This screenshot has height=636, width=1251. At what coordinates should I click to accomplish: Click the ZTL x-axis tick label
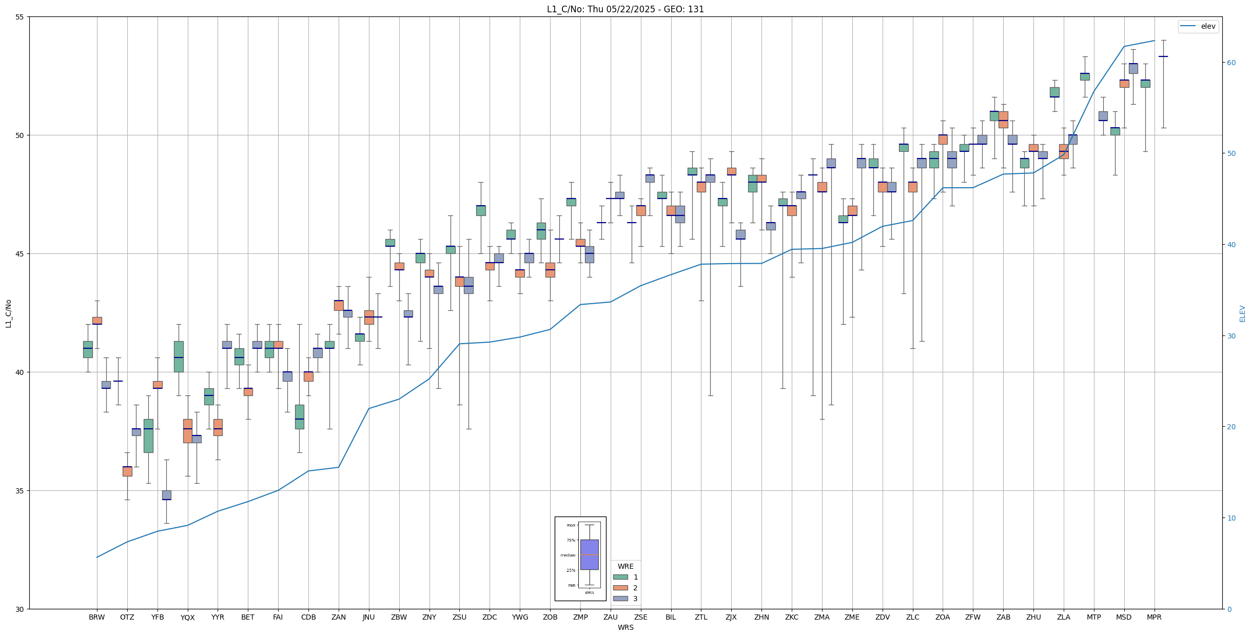pyautogui.click(x=701, y=617)
